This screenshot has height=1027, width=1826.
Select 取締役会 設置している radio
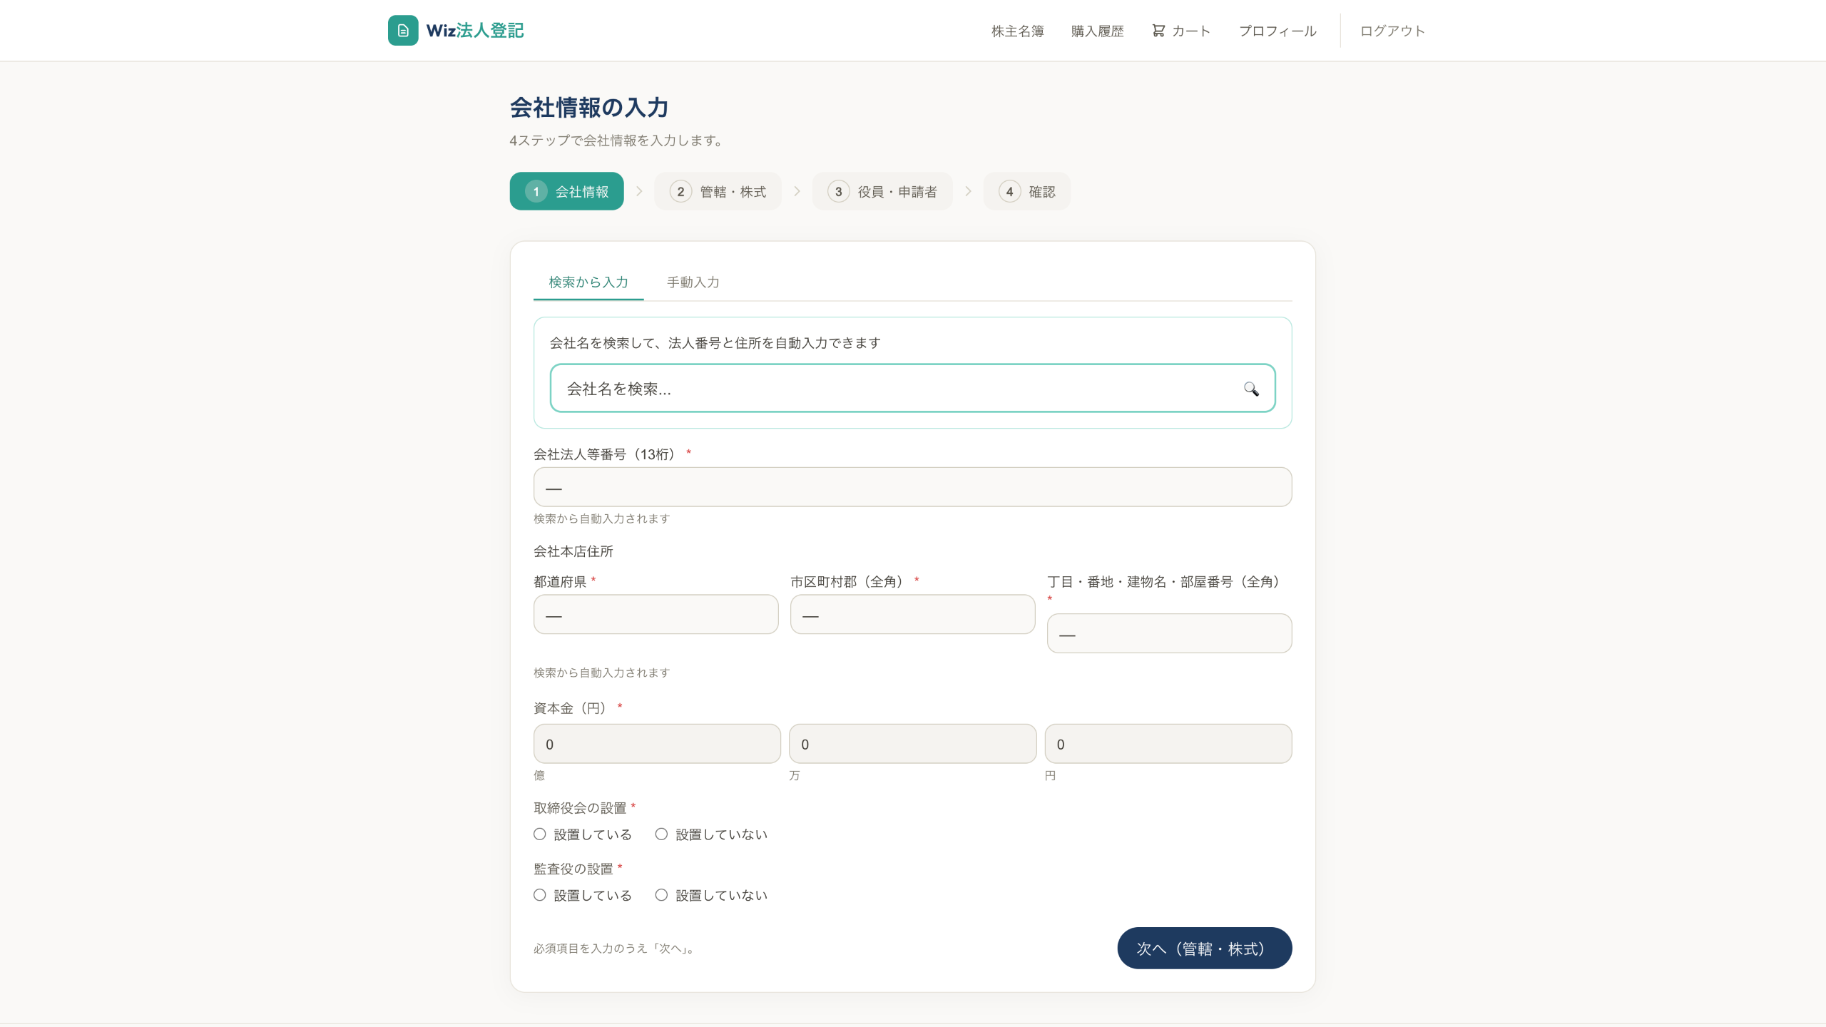(x=540, y=834)
